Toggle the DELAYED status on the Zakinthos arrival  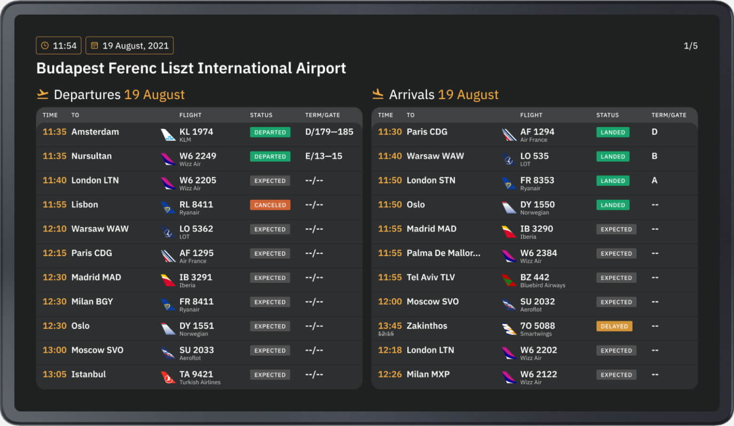coord(614,326)
